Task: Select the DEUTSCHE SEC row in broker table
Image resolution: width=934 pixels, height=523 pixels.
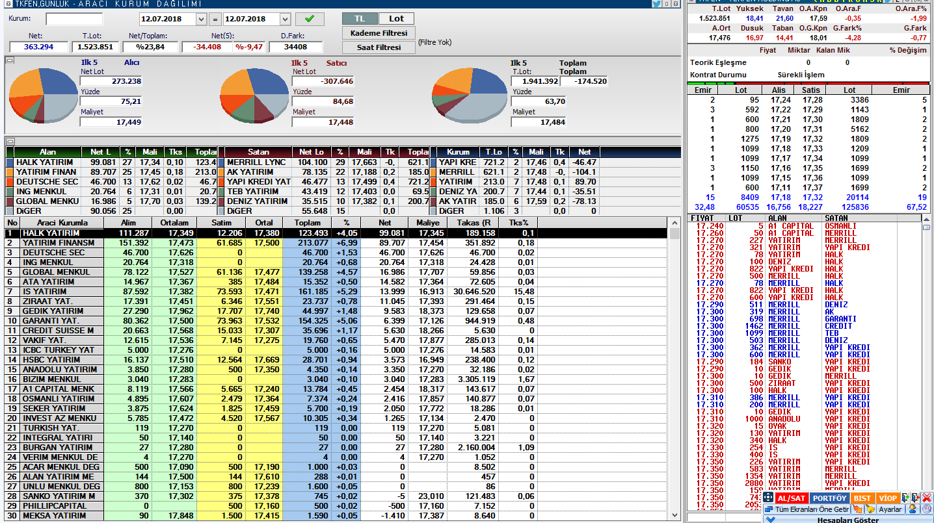Action: click(x=337, y=252)
